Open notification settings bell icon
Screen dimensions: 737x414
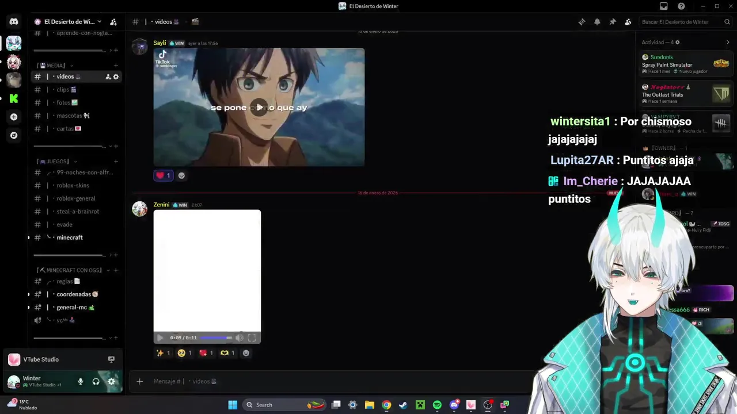(x=597, y=22)
